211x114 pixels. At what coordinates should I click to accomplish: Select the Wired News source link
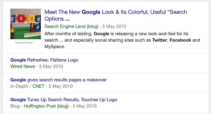click(x=23, y=66)
